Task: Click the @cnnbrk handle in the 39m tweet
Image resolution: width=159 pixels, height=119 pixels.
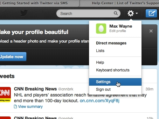Action: pos(66,89)
